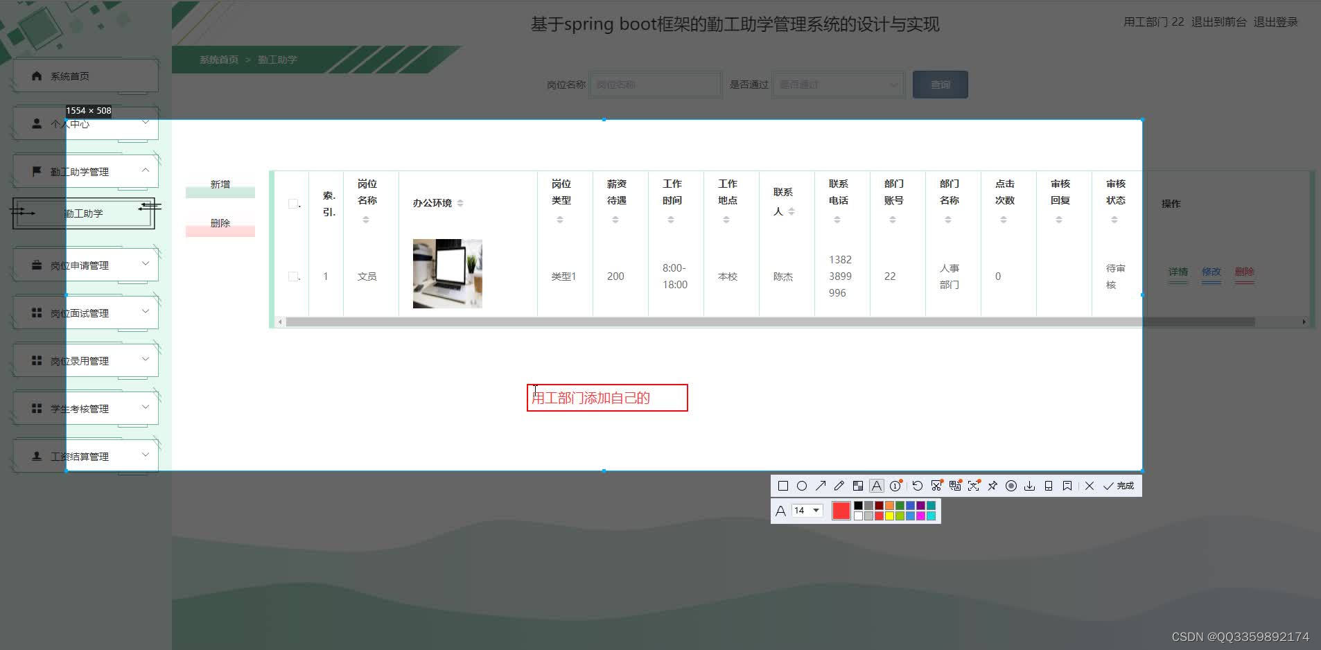The image size is (1321, 650).
Task: Sort by 薪资待遇 column
Action: pos(615,220)
